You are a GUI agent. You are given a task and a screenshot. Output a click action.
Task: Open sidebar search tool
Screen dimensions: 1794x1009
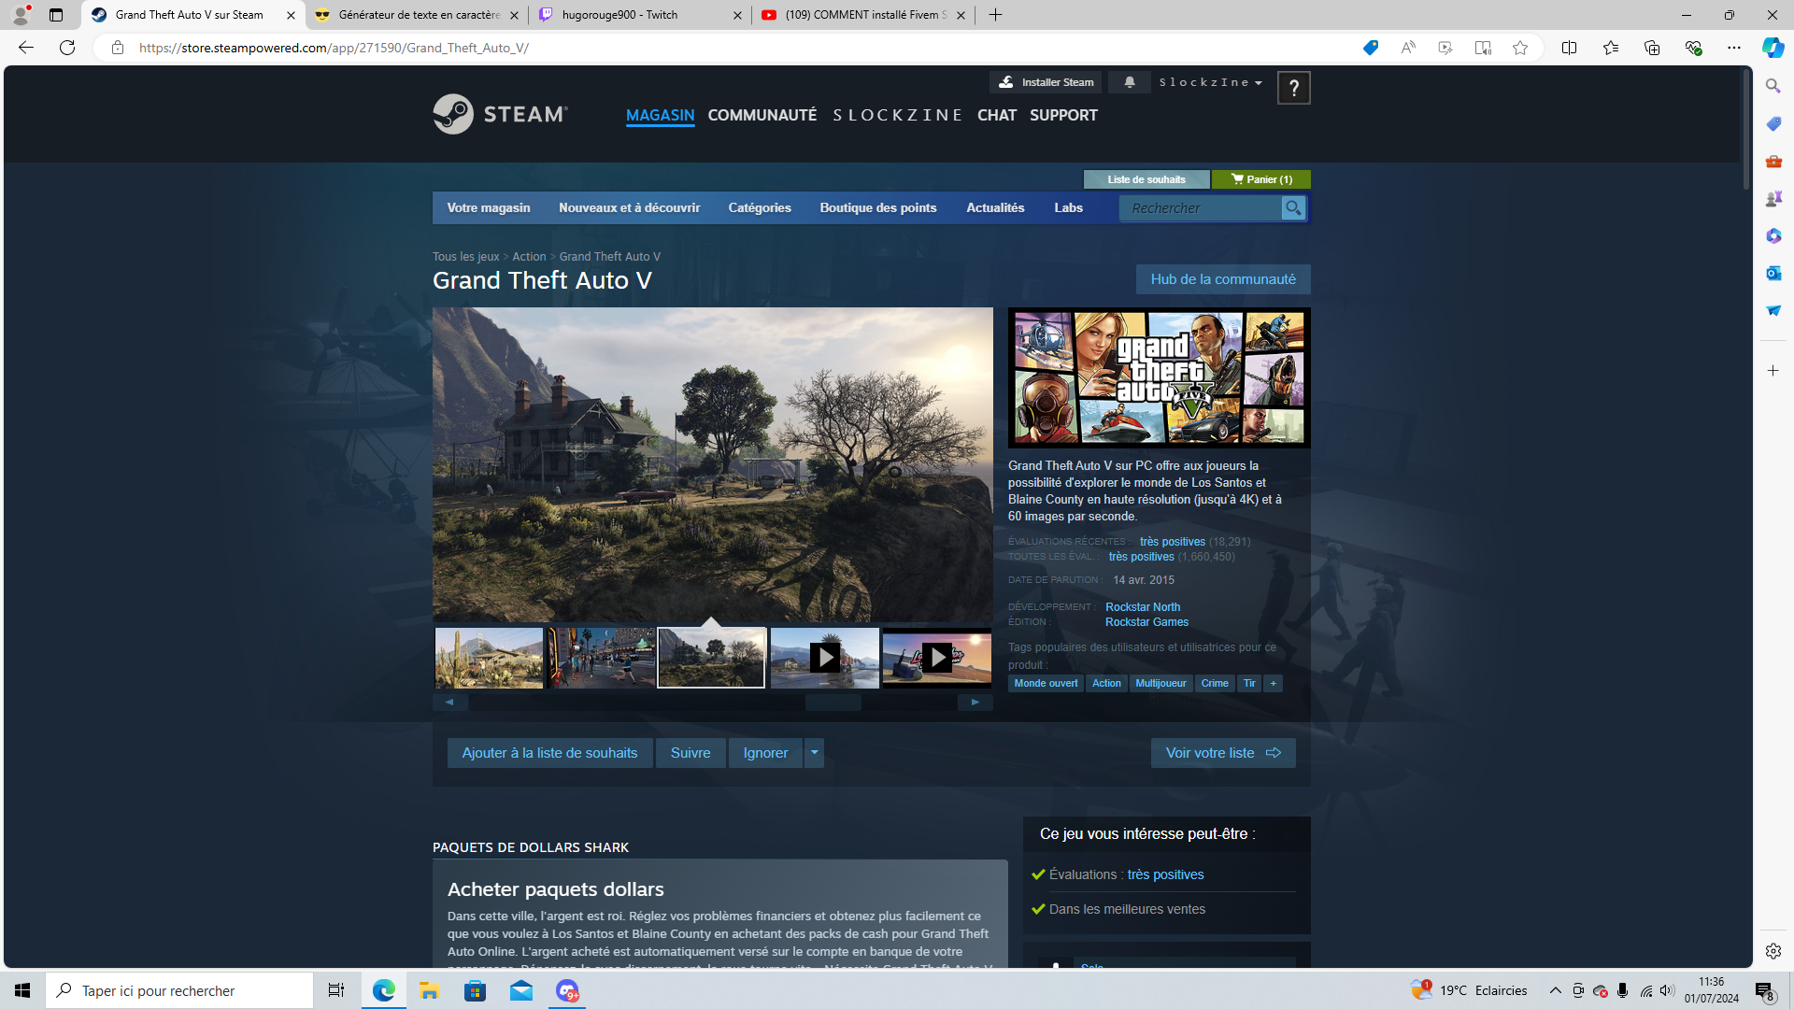click(x=1773, y=86)
